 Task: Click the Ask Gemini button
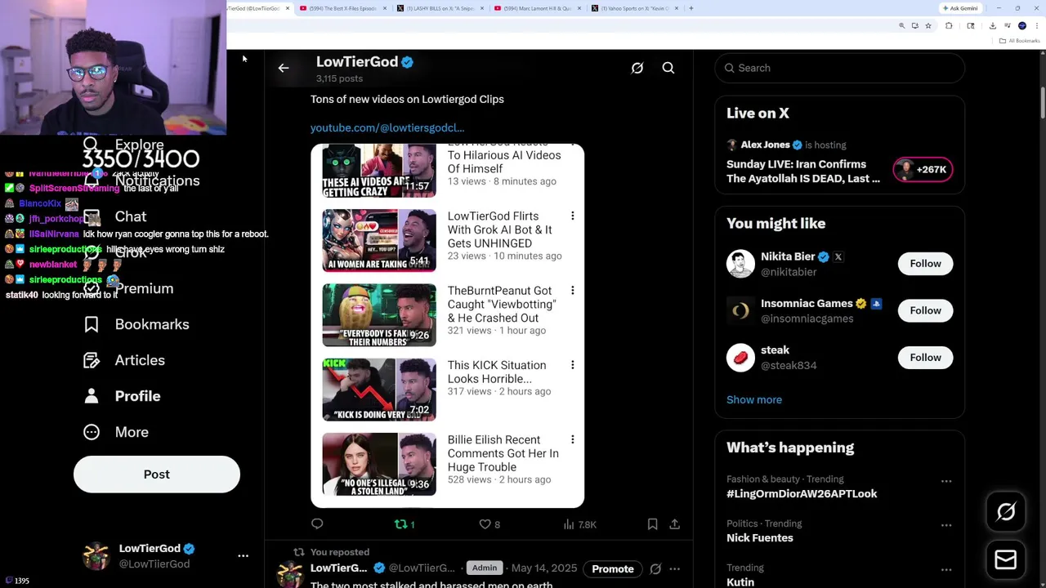[x=960, y=8]
